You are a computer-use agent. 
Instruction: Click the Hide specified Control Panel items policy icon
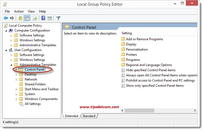(123, 70)
